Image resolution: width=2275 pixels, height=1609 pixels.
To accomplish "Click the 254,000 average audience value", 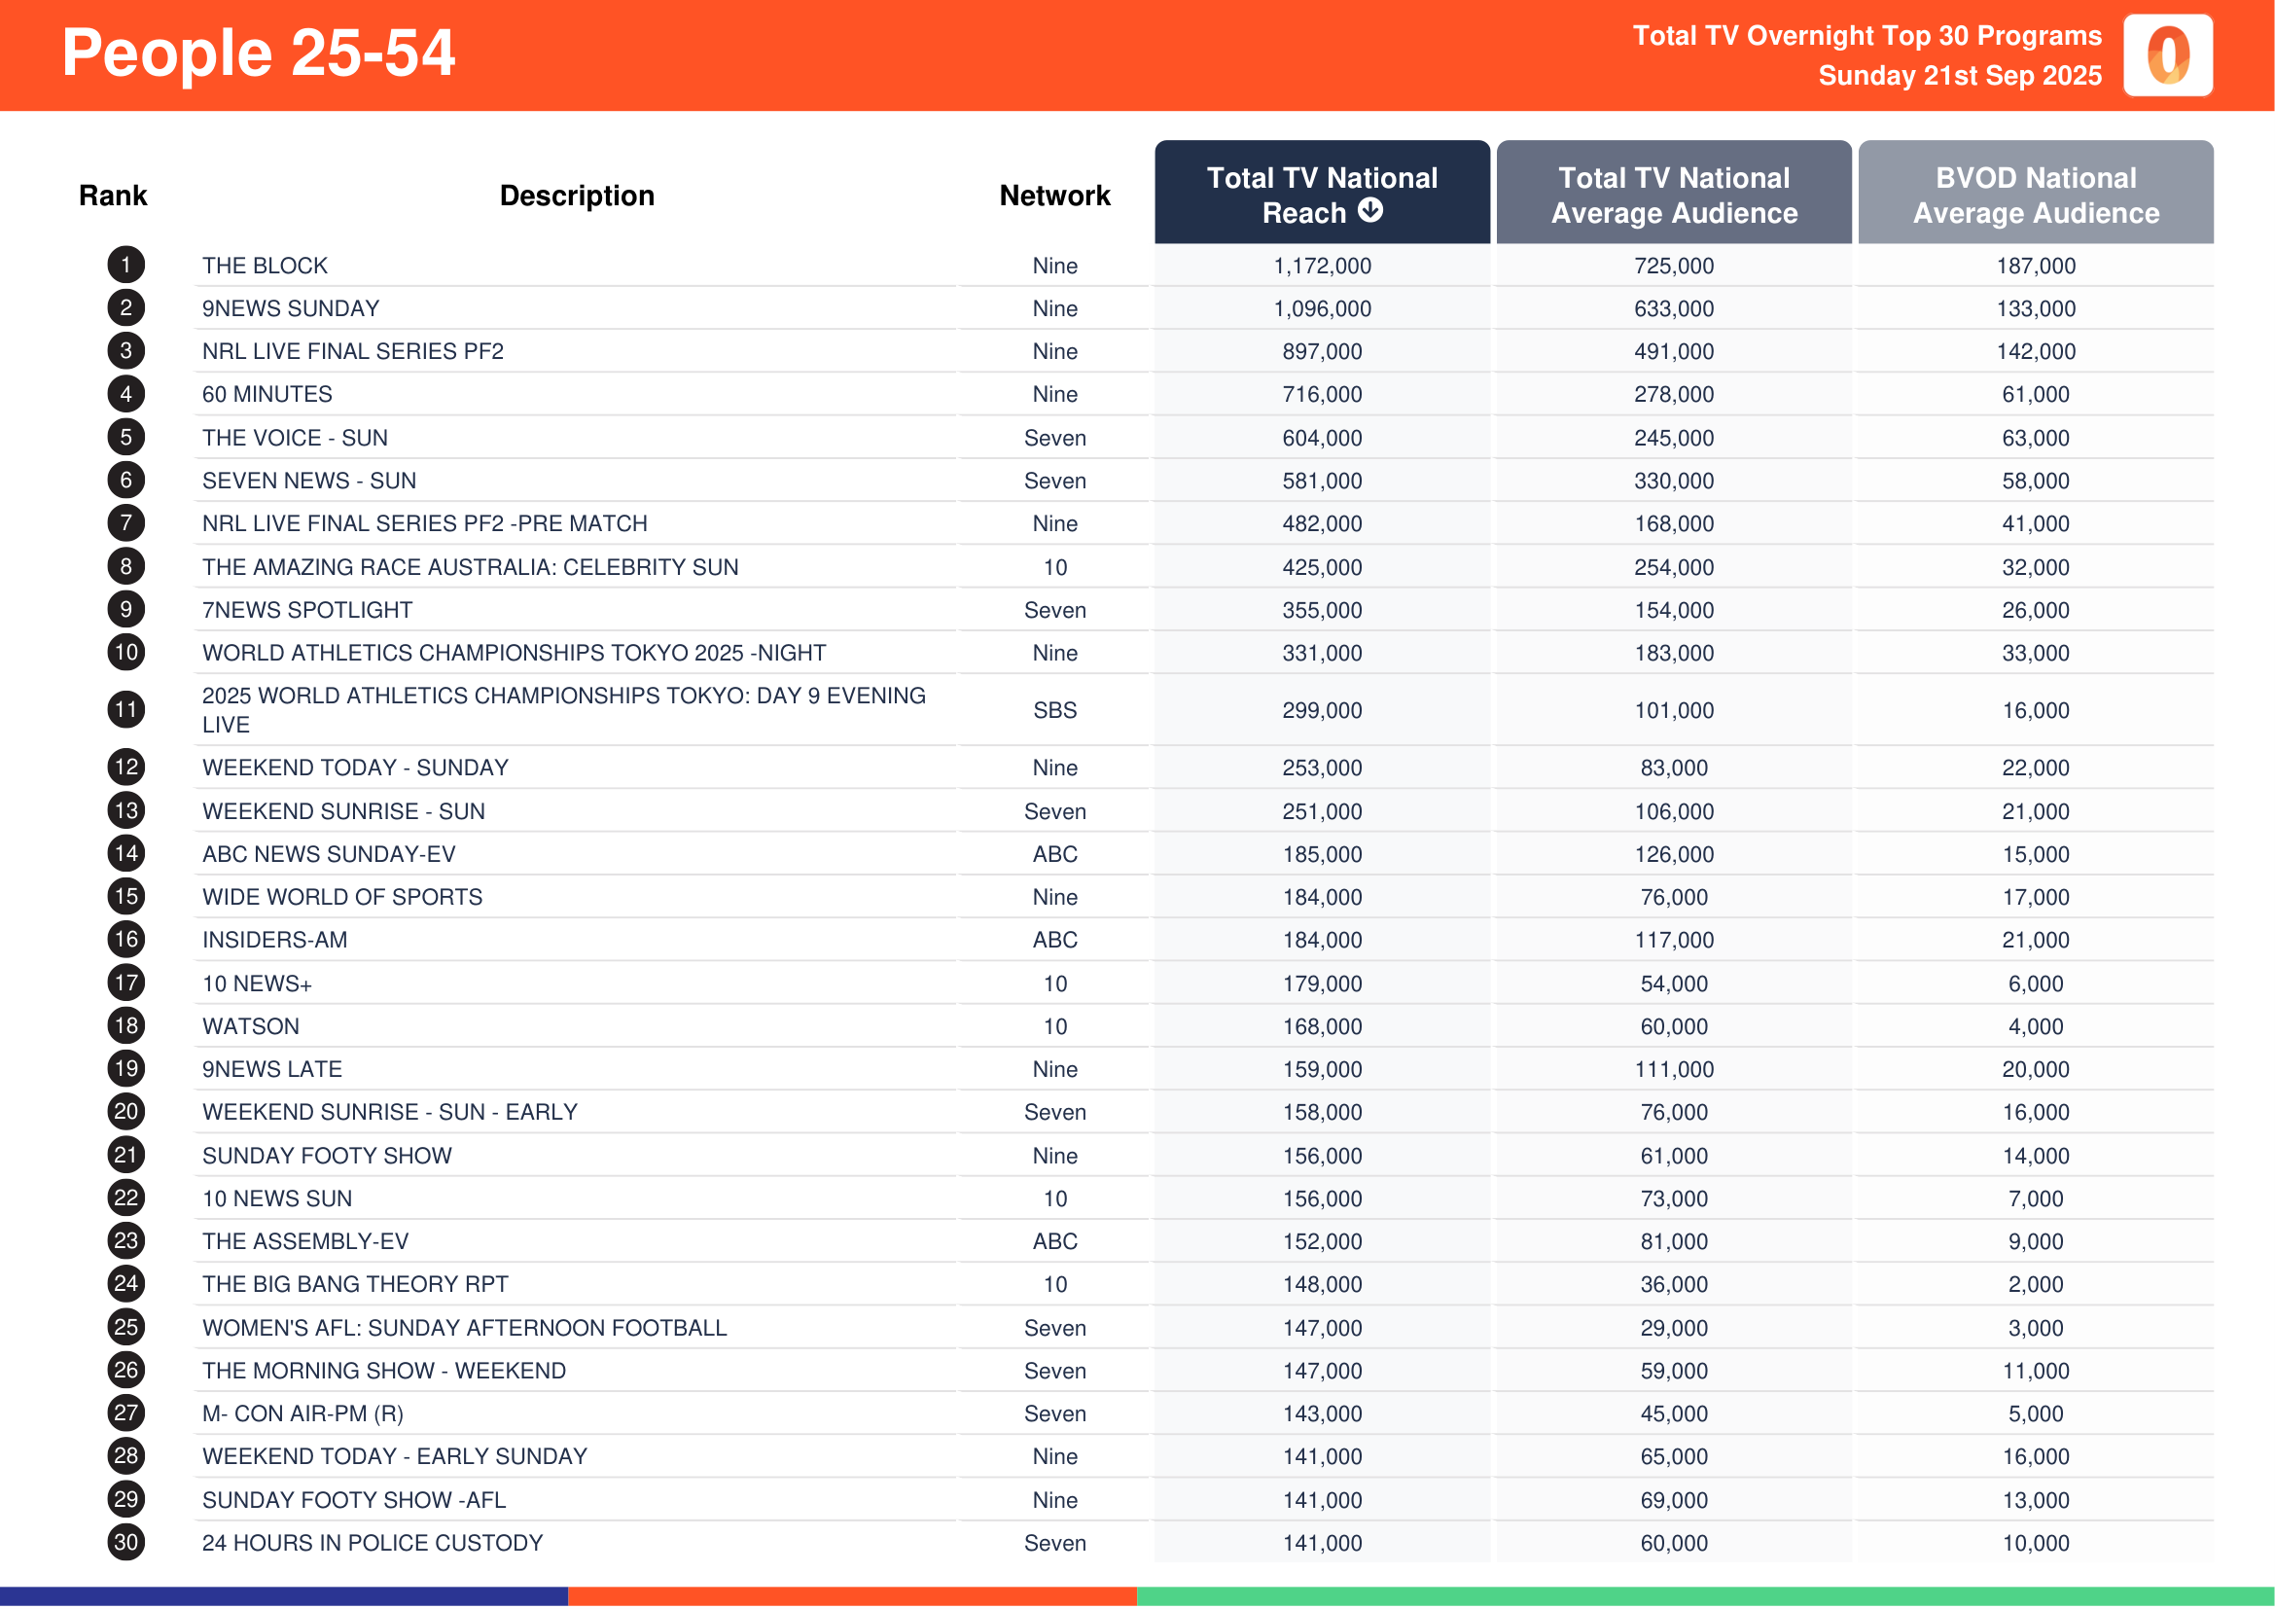I will click(1674, 567).
